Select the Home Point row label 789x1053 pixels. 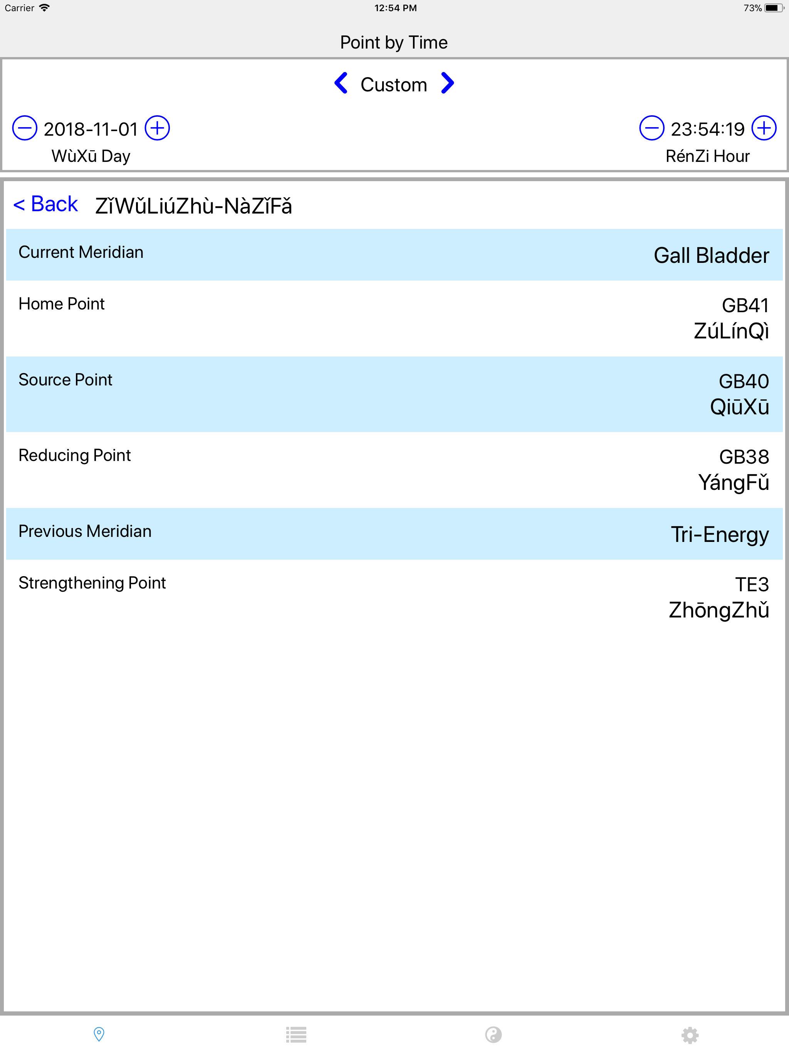61,304
